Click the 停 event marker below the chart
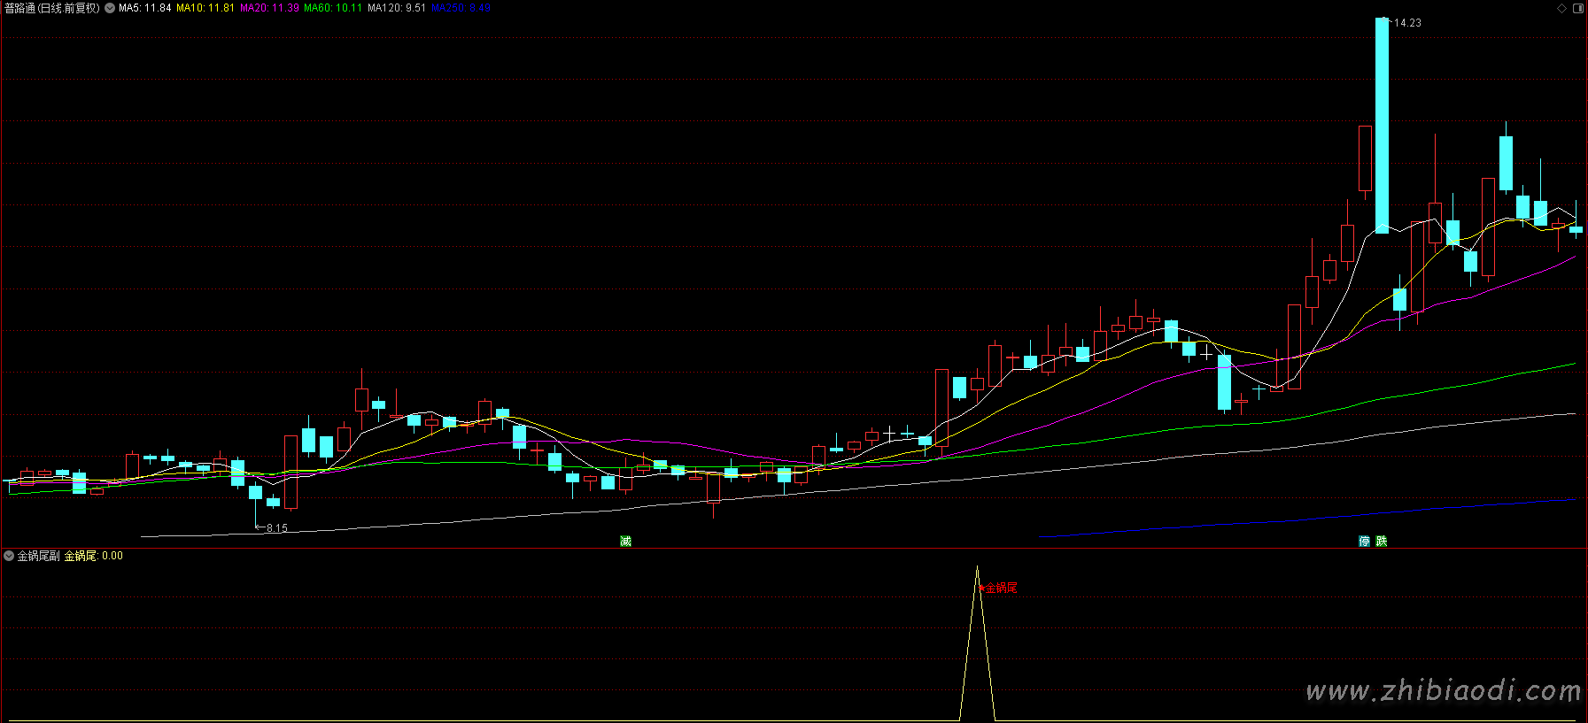Viewport: 1588px width, 723px height. pos(1365,541)
